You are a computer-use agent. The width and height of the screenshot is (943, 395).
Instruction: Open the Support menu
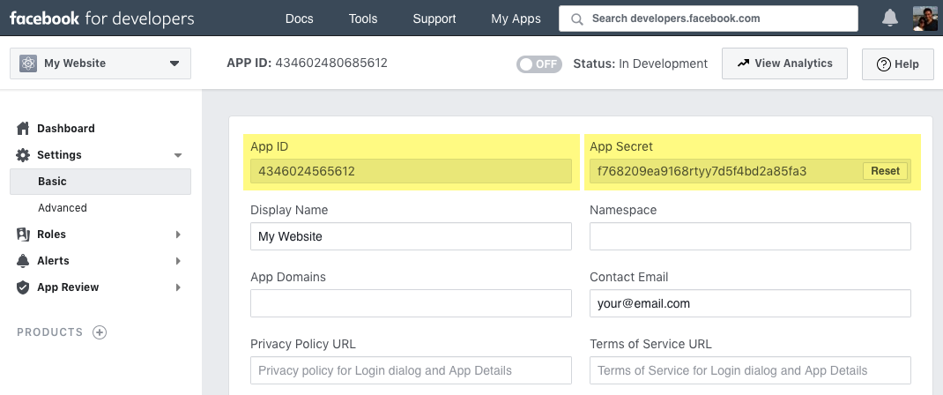click(434, 19)
